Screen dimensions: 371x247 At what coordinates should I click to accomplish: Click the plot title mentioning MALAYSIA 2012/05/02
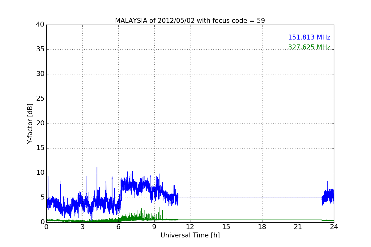(190, 21)
